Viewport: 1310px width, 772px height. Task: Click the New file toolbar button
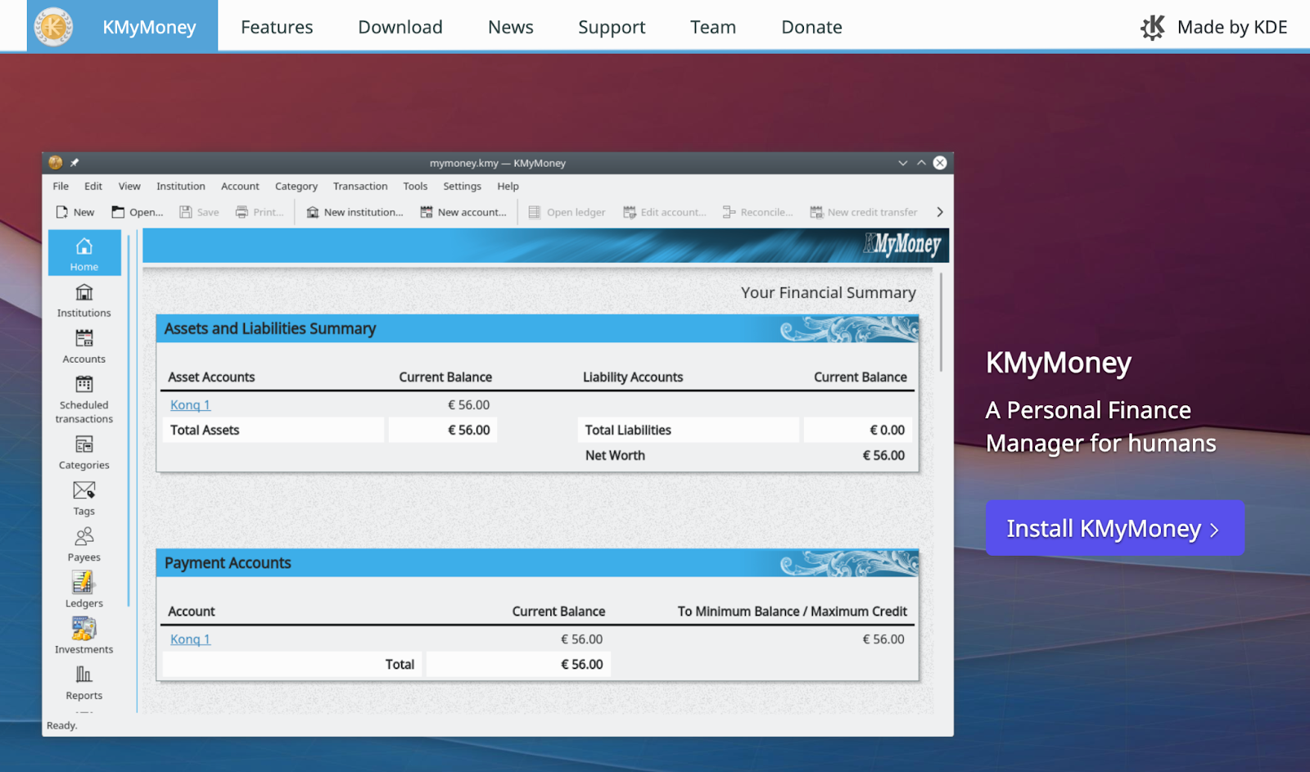click(75, 212)
